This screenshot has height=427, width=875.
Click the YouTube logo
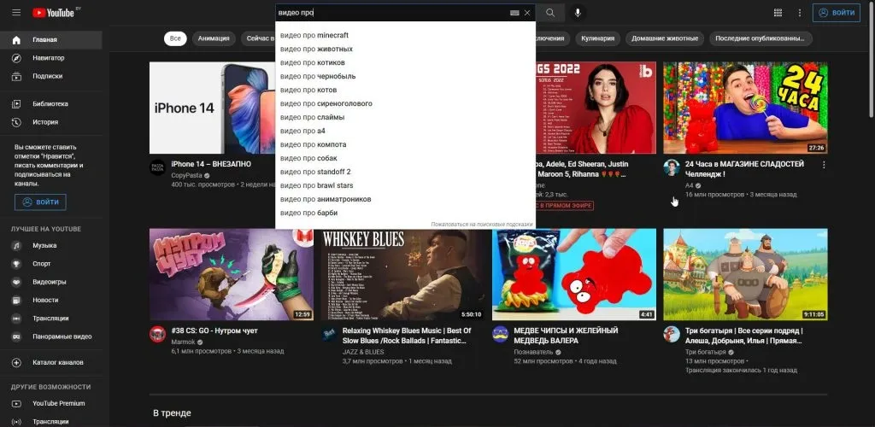[x=54, y=12]
